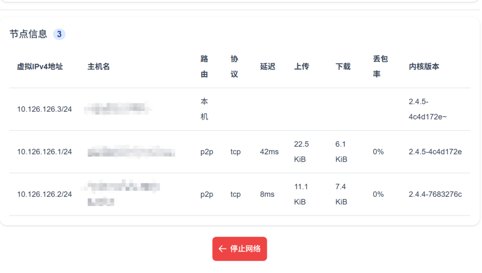The image size is (482, 273).
Task: Click the 停止网络 button
Action: click(x=240, y=249)
